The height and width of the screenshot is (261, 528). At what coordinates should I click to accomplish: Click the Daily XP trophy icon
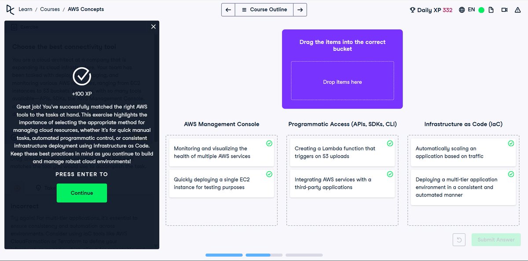[x=412, y=10]
